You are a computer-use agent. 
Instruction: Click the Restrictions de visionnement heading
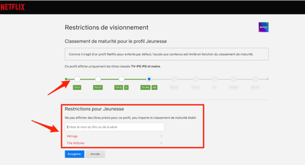(x=107, y=27)
